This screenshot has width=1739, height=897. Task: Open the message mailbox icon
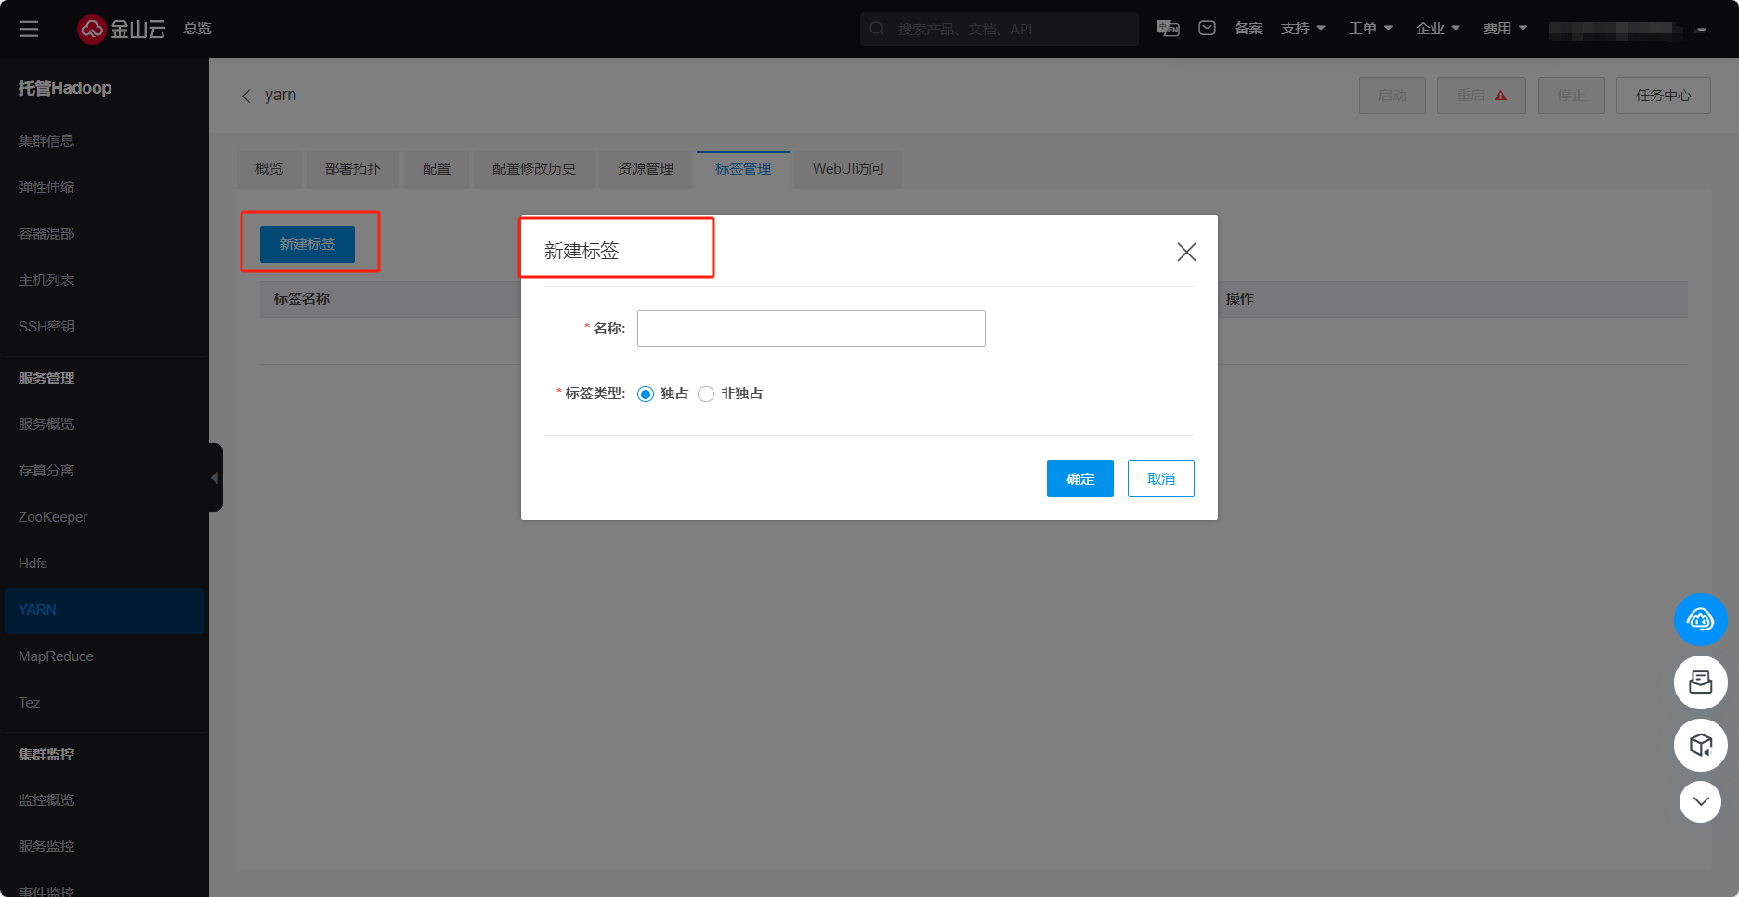point(1207,29)
